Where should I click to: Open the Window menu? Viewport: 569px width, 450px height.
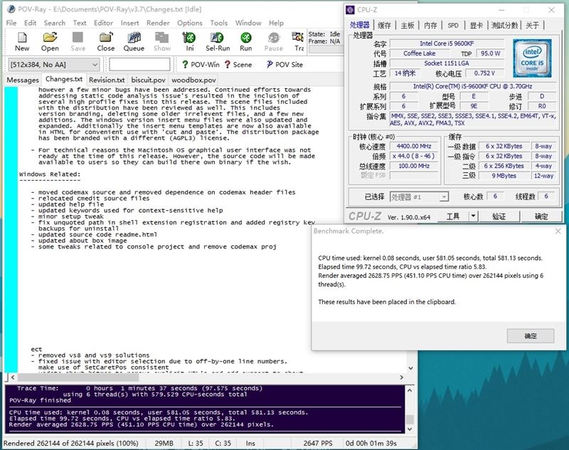248,23
